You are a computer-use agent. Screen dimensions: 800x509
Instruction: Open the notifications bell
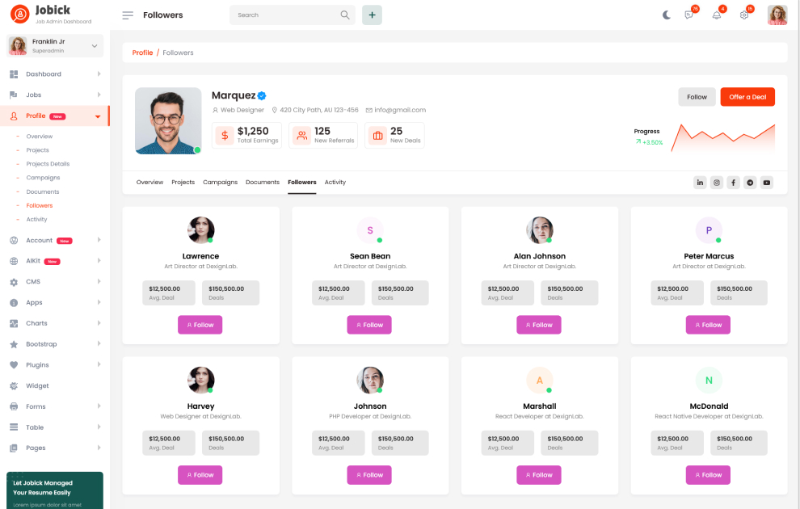716,15
